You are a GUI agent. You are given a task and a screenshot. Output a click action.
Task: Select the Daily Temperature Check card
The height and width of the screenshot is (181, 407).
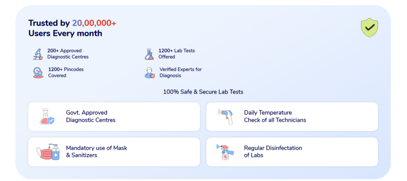(292, 117)
